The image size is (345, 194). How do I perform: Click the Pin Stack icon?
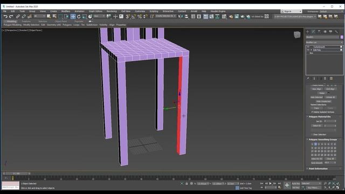pyautogui.click(x=308, y=79)
